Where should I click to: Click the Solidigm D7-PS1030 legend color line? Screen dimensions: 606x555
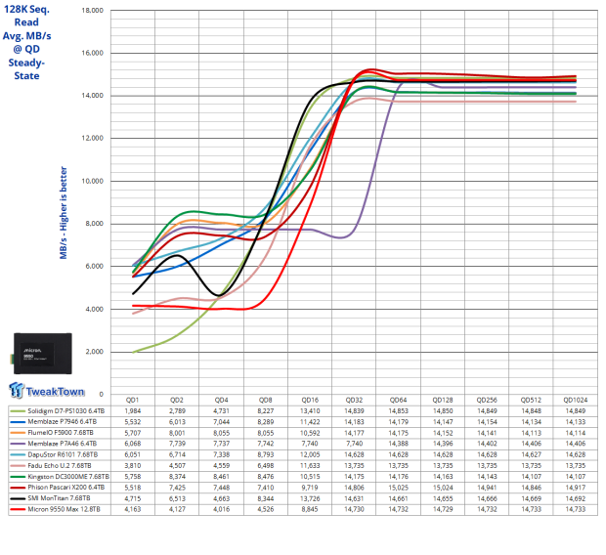[17, 411]
